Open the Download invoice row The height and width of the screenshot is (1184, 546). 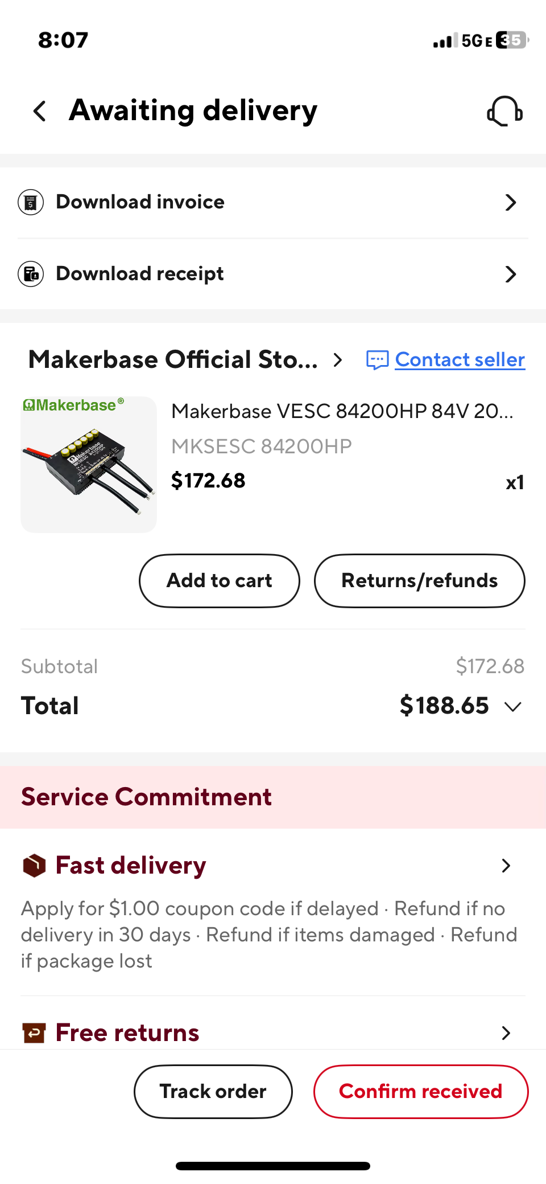point(273,202)
